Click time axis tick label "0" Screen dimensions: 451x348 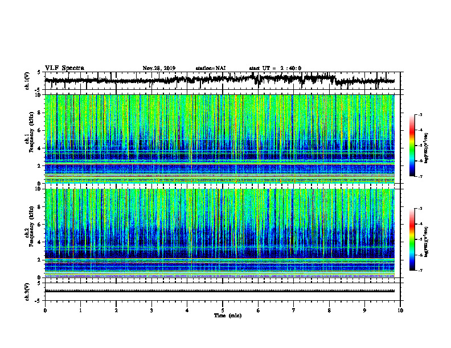tap(45, 310)
